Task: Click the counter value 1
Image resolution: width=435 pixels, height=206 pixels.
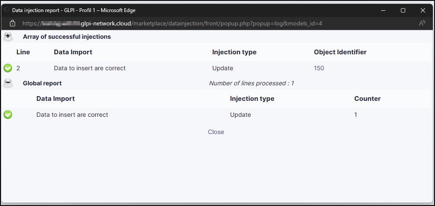Action: pos(356,115)
